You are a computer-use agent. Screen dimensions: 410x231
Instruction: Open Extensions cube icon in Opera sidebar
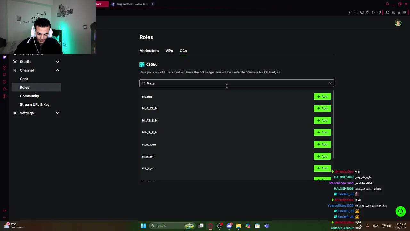click(4, 89)
